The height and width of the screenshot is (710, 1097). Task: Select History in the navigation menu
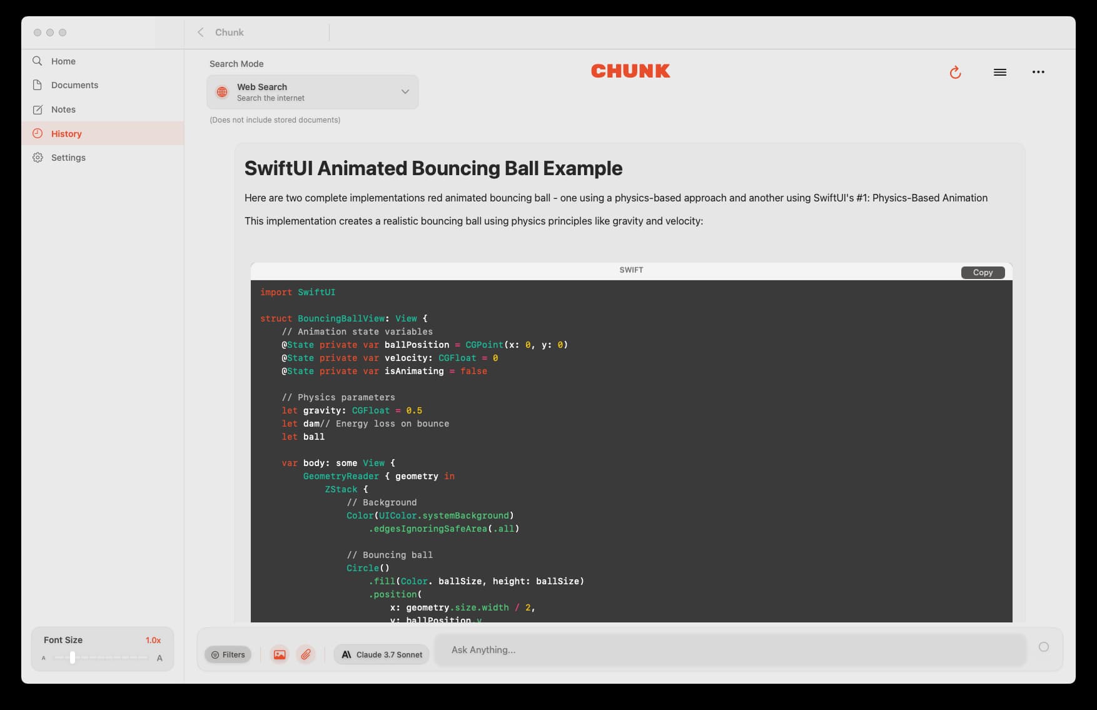point(66,133)
